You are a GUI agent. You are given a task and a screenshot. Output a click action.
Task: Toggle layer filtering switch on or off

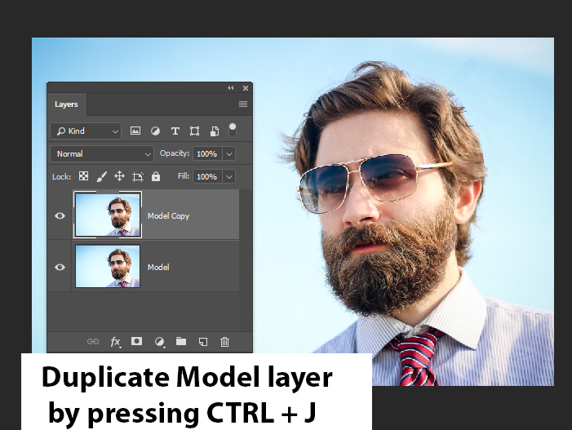(x=233, y=131)
